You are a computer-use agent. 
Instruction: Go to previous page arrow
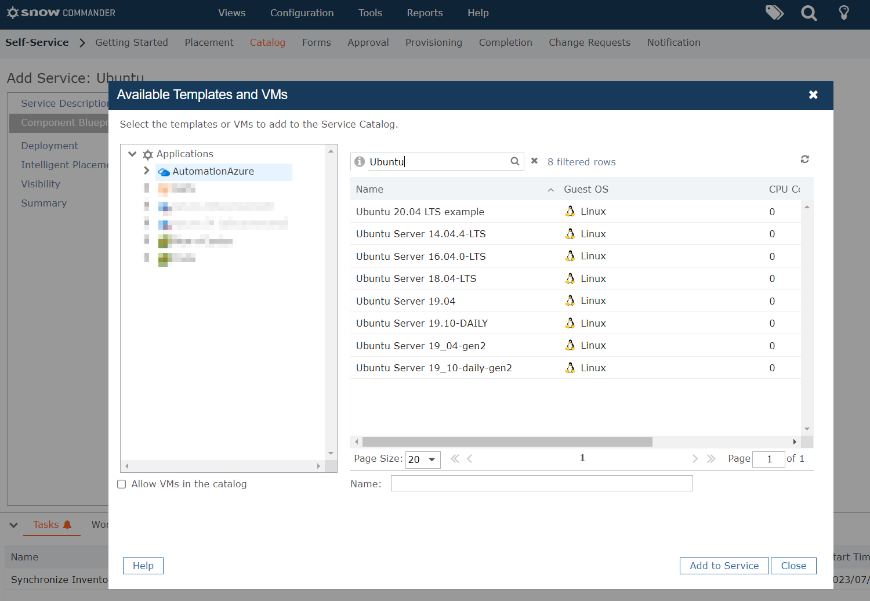click(470, 459)
